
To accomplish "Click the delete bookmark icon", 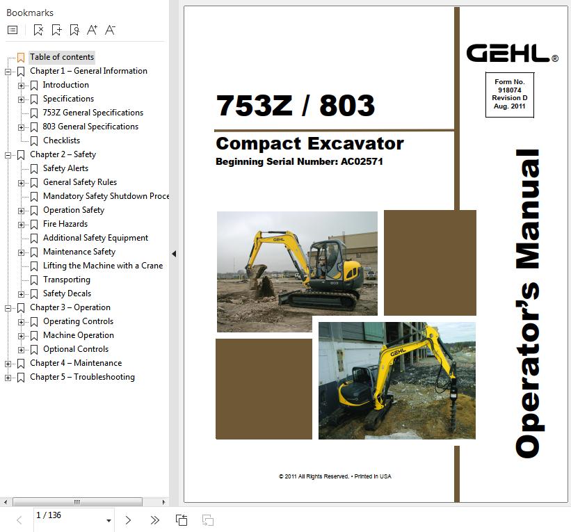I will 38,30.
